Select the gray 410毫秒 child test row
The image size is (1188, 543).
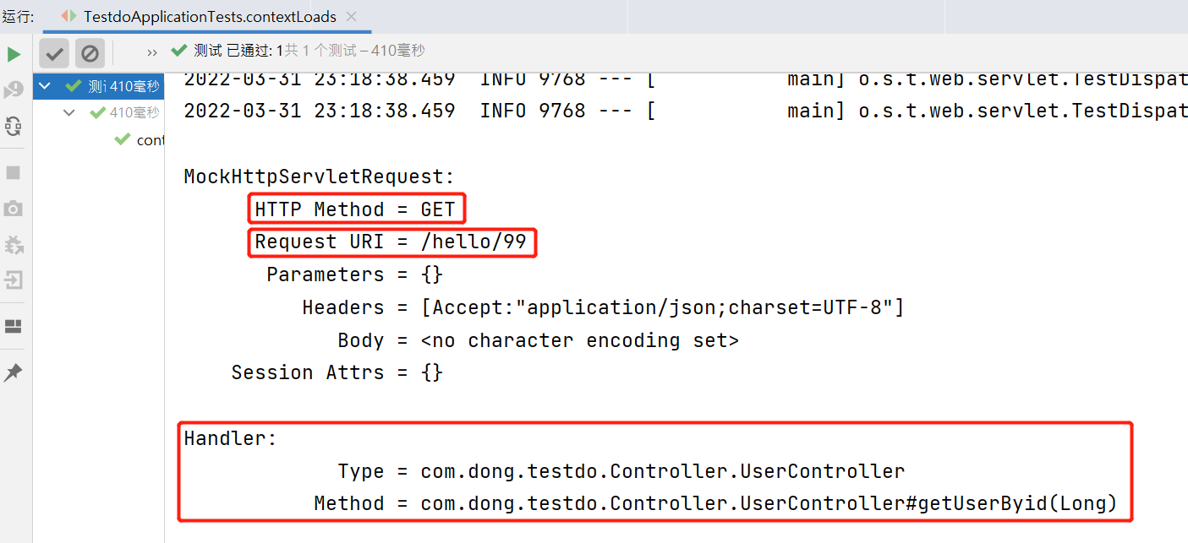click(98, 112)
